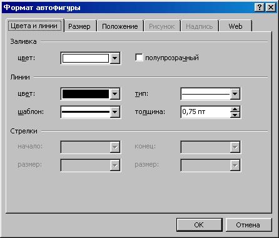Open the fill color dropdown arrow

click(115, 58)
